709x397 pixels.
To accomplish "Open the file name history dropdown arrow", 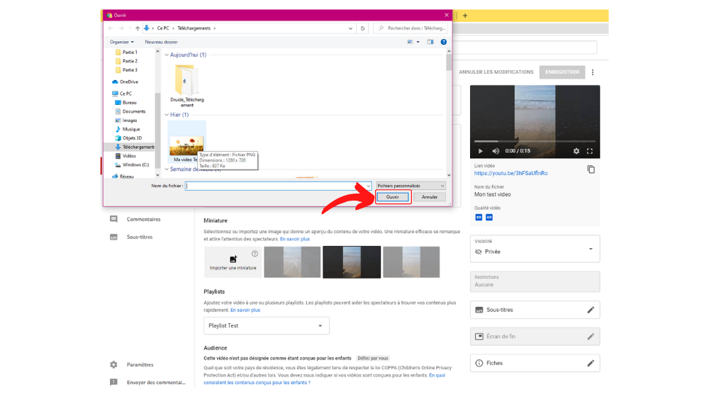I will (368, 186).
